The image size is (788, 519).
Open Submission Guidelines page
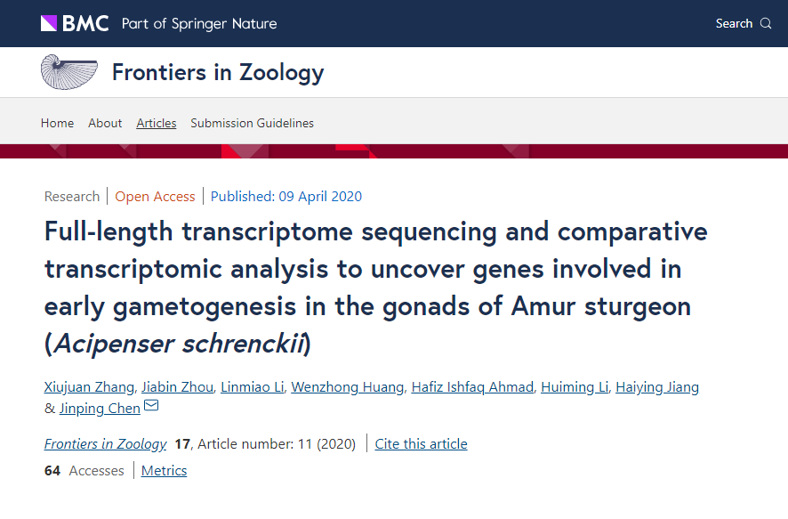[x=253, y=123]
